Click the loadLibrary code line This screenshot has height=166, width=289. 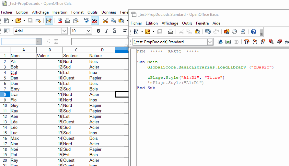pyautogui.click(x=211, y=67)
